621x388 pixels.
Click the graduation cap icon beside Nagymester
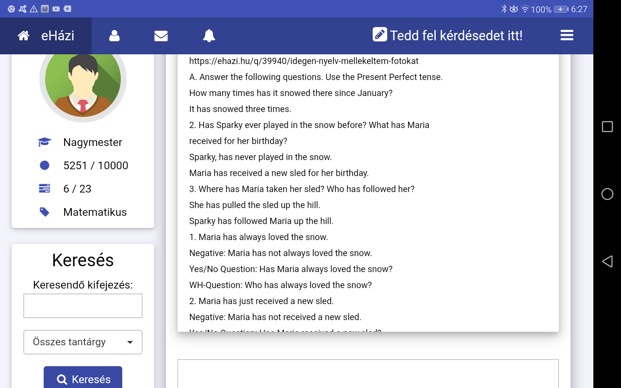45,142
